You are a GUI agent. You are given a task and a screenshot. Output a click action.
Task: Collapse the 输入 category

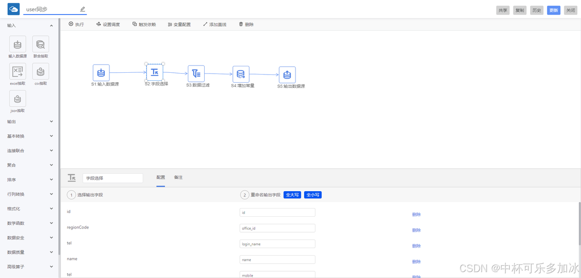coord(30,26)
